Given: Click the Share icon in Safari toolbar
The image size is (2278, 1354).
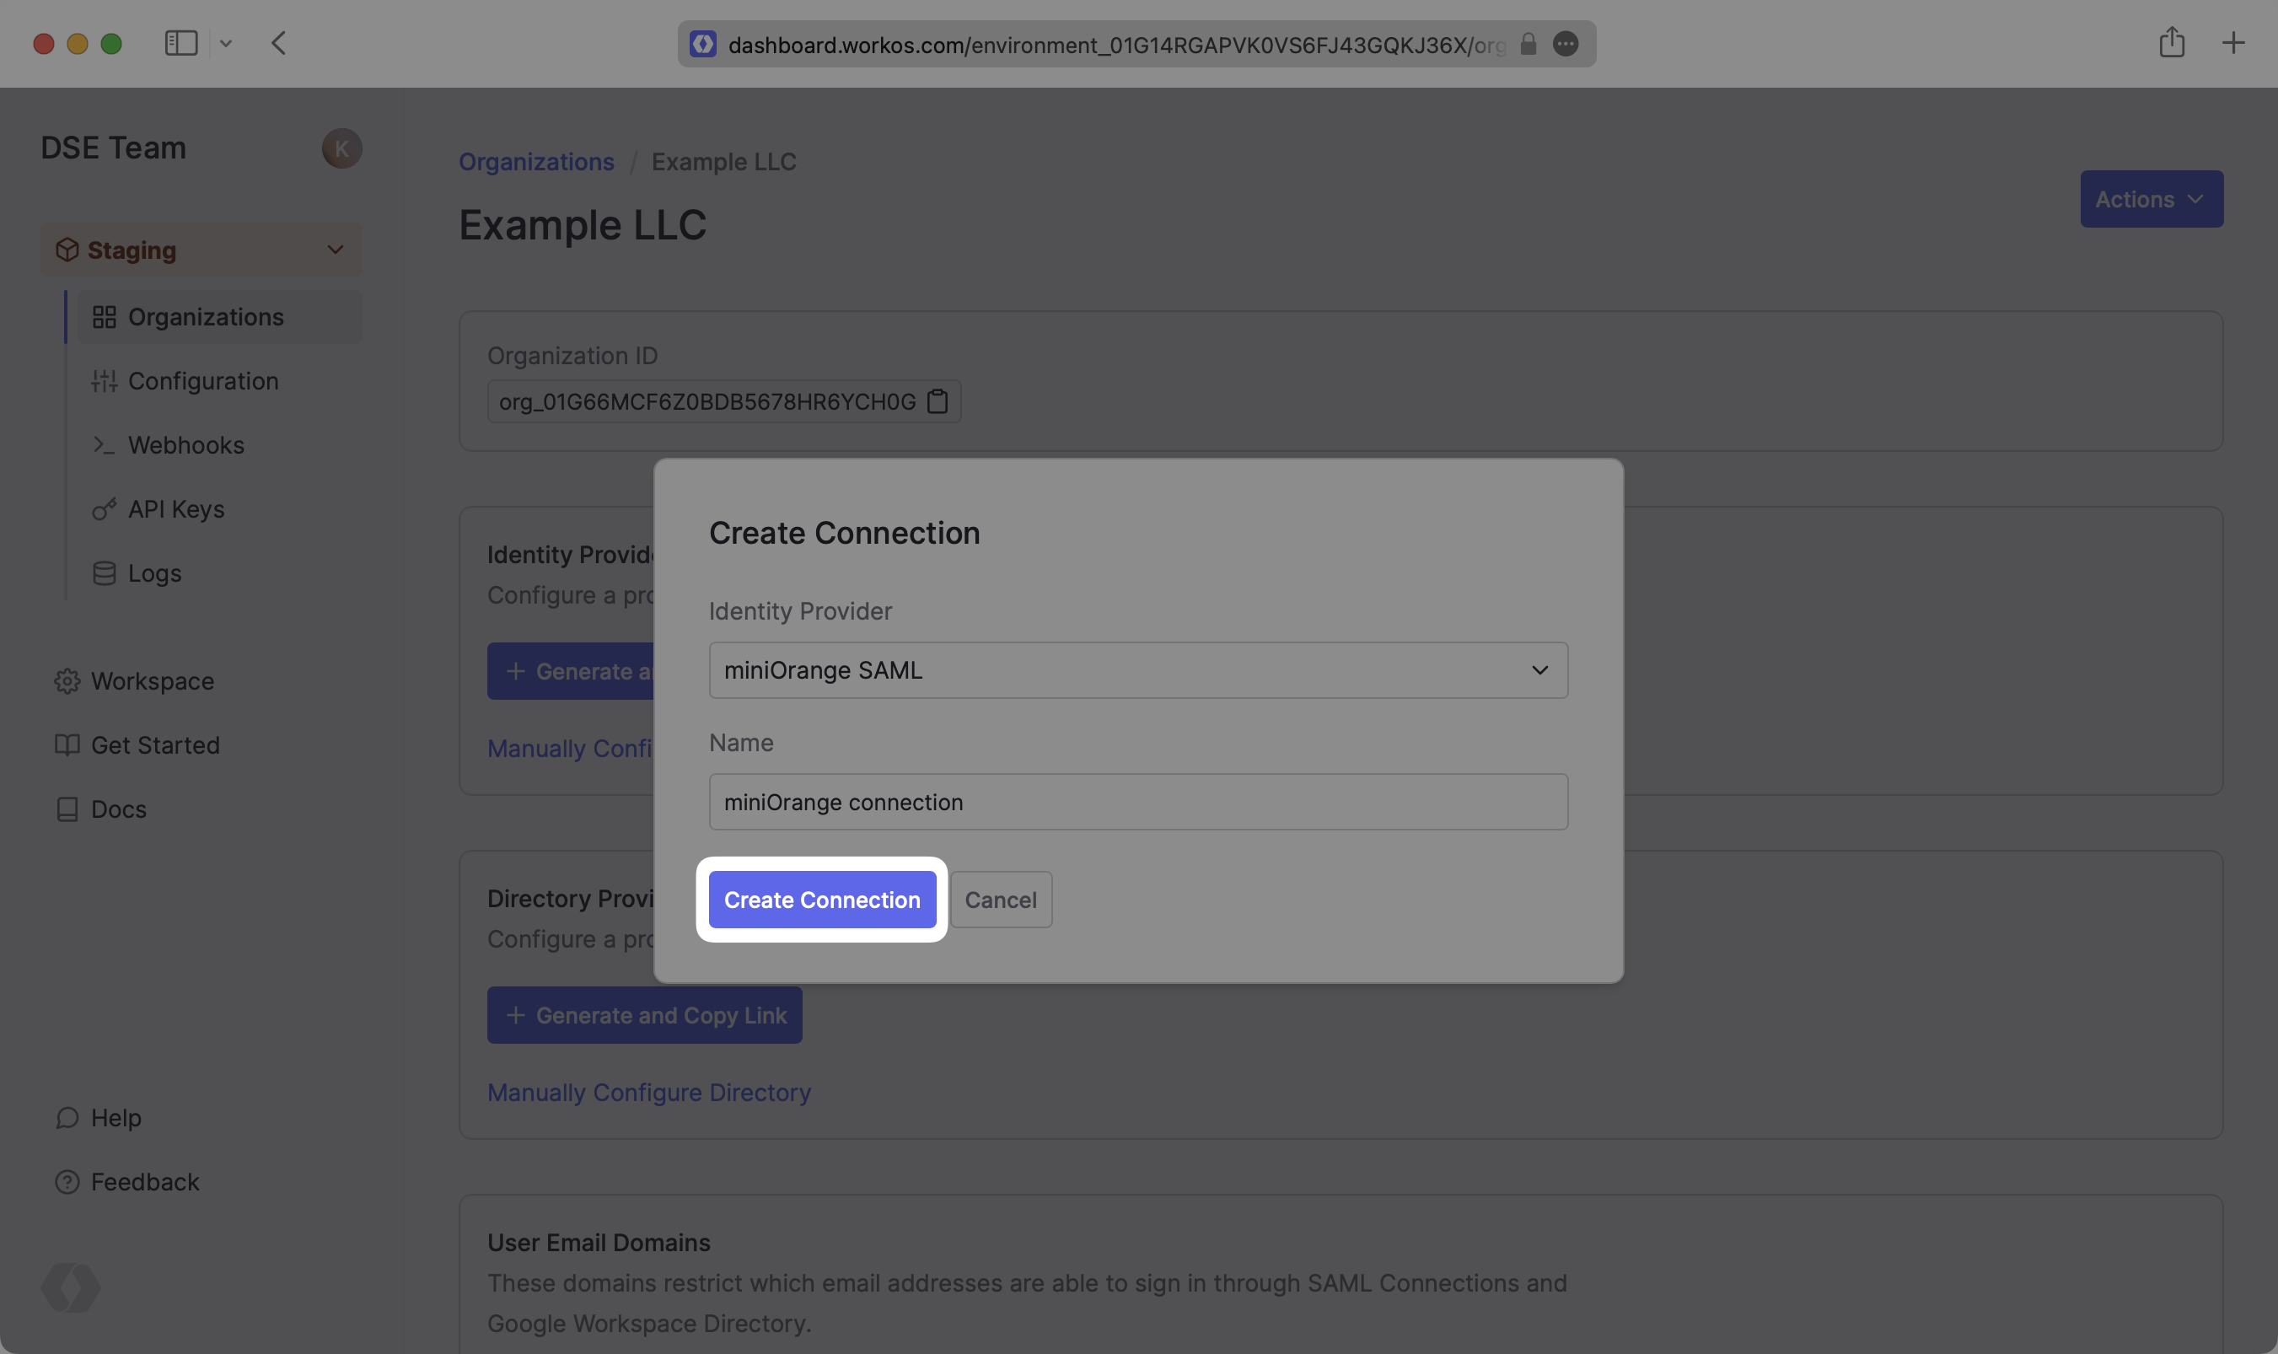Looking at the screenshot, I should pyautogui.click(x=2171, y=42).
